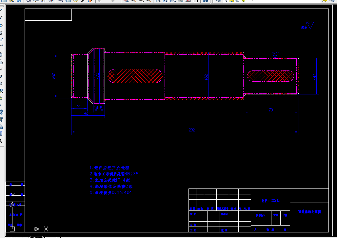Click the 12.5 surface roughness value
This screenshot has height=238, width=337.
(x=309, y=23)
